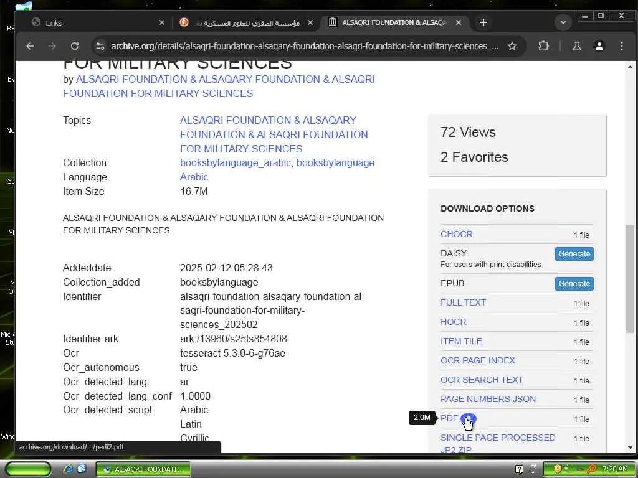Download the ITEM TILE file

click(461, 341)
